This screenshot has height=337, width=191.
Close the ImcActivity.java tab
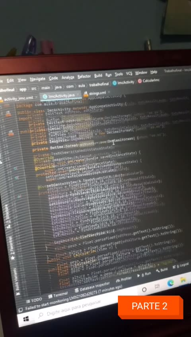(78, 94)
